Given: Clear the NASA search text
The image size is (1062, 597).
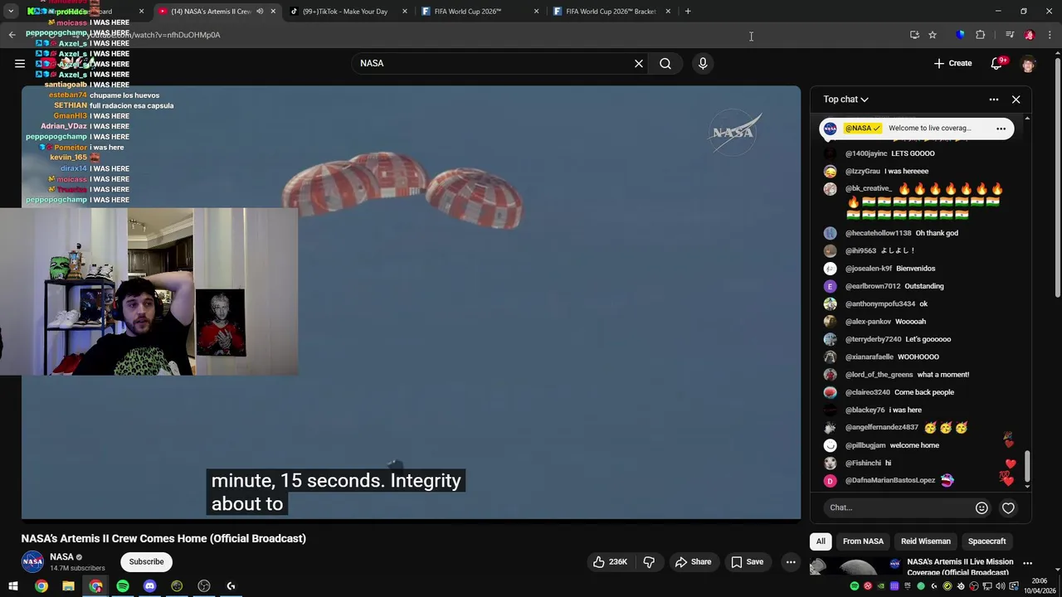Looking at the screenshot, I should point(639,63).
